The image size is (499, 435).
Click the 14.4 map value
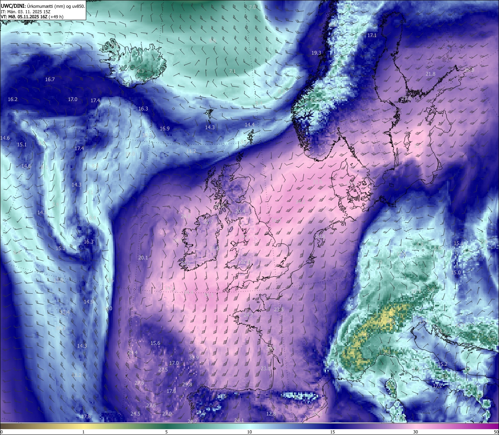[x=249, y=124]
